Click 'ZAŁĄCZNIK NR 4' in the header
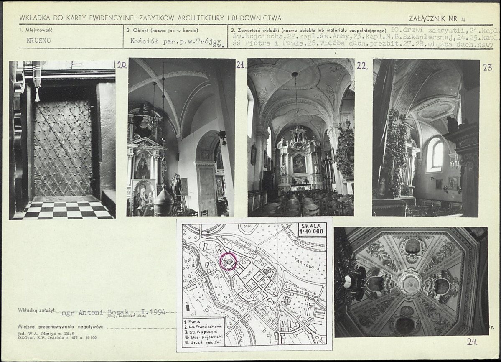The width and height of the screenshot is (501, 362). pos(437,18)
